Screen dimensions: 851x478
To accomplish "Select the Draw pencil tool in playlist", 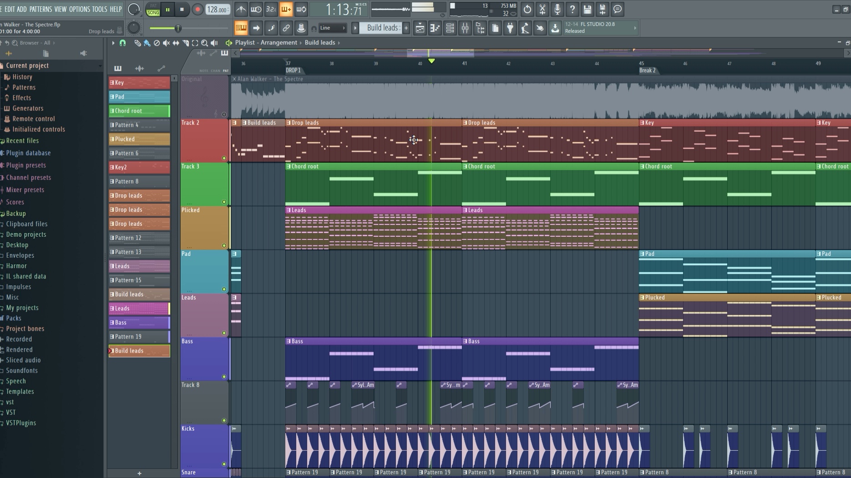I will pyautogui.click(x=137, y=43).
